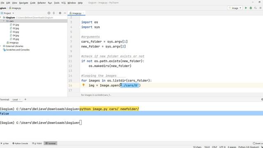
Task: Click the locate/scroll from source target icon
Action: (x=49, y=13)
